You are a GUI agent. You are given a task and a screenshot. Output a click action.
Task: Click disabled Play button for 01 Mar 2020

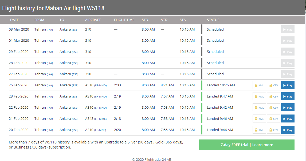(288, 41)
